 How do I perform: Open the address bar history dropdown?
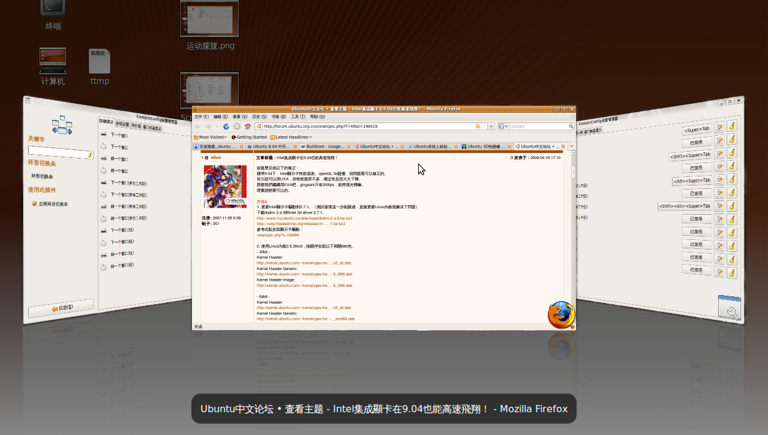491,127
